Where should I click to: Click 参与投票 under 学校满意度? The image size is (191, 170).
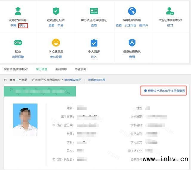tap(56, 57)
